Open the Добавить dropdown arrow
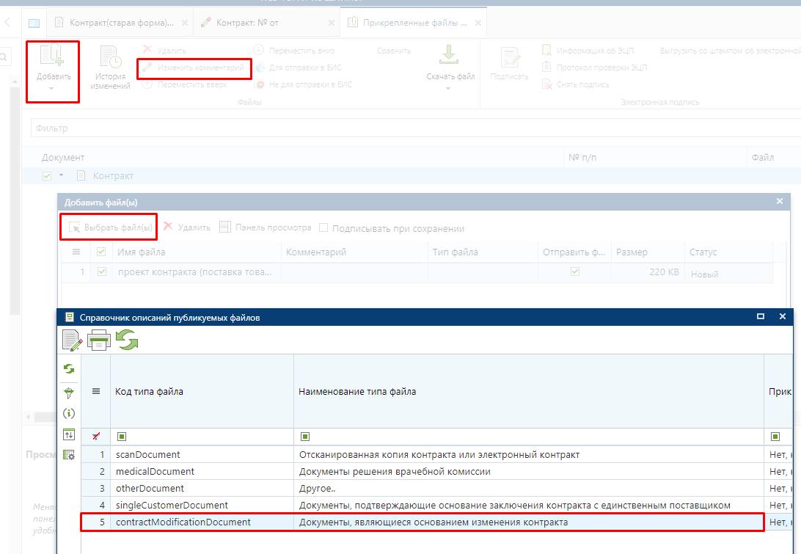Screen dimensions: 801x554 pos(52,89)
